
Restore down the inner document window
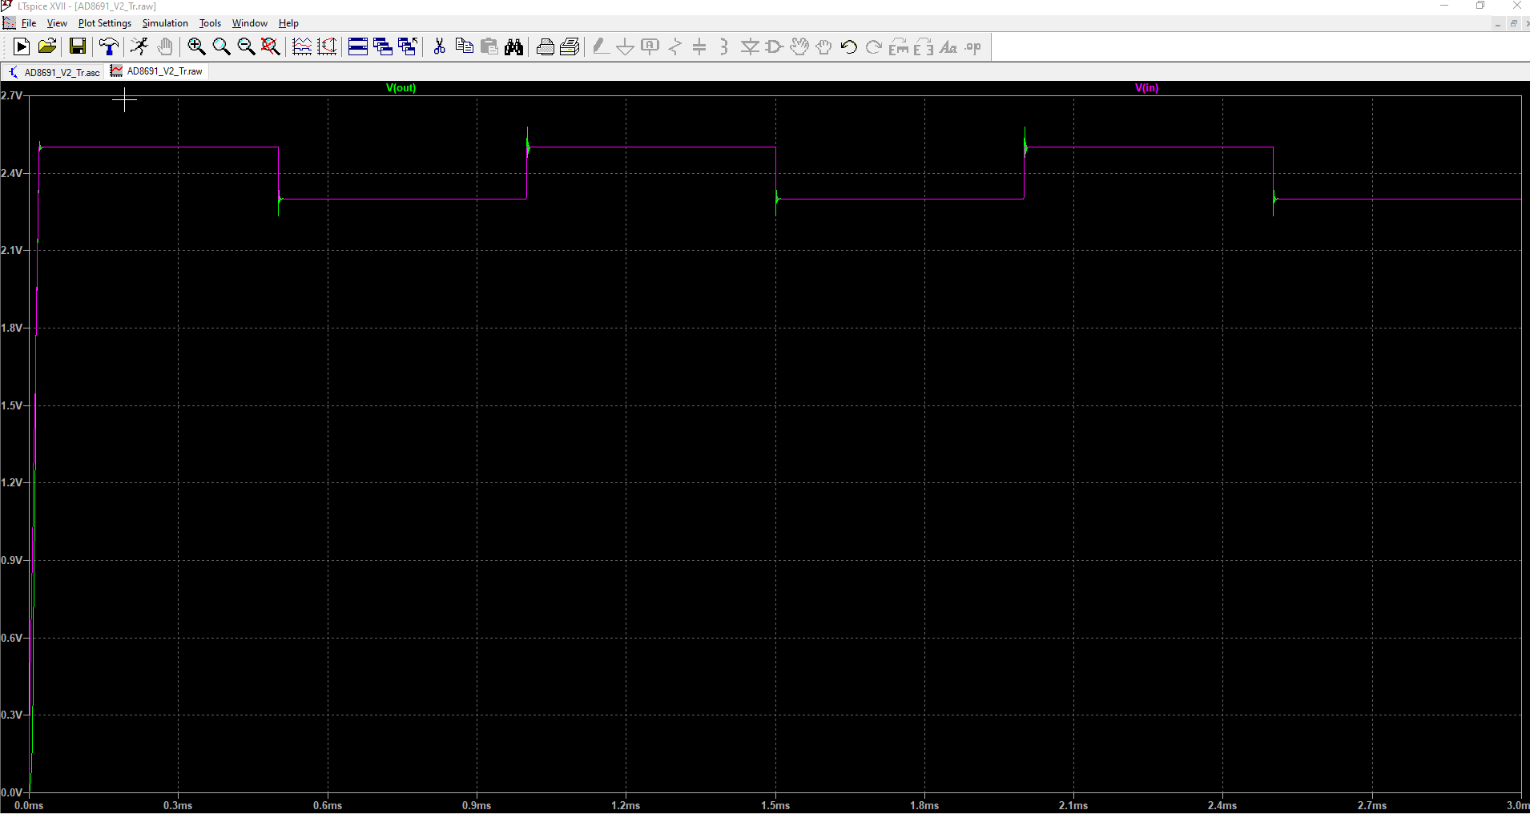[1514, 23]
